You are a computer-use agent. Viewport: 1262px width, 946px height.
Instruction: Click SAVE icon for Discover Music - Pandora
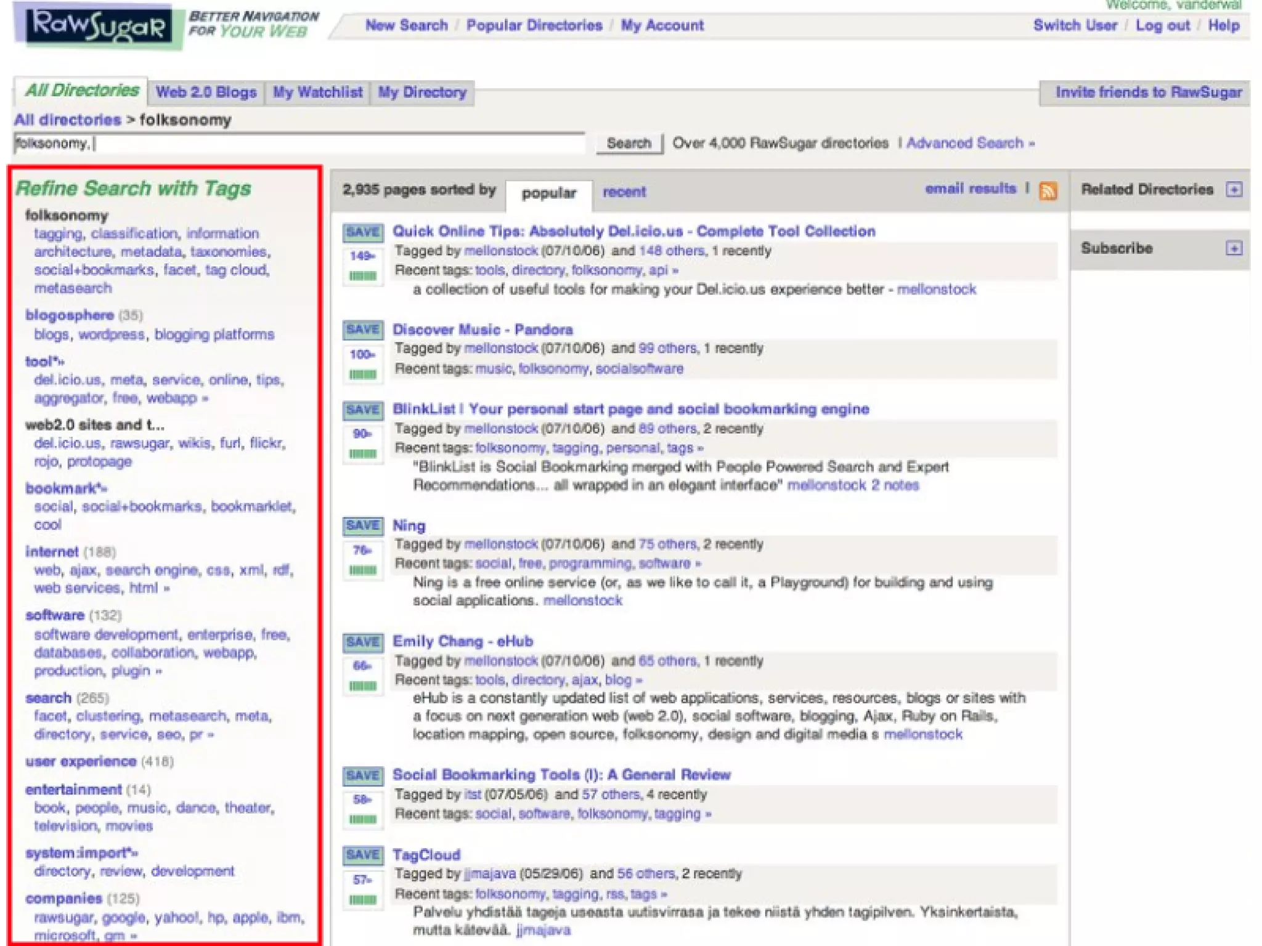pos(362,329)
